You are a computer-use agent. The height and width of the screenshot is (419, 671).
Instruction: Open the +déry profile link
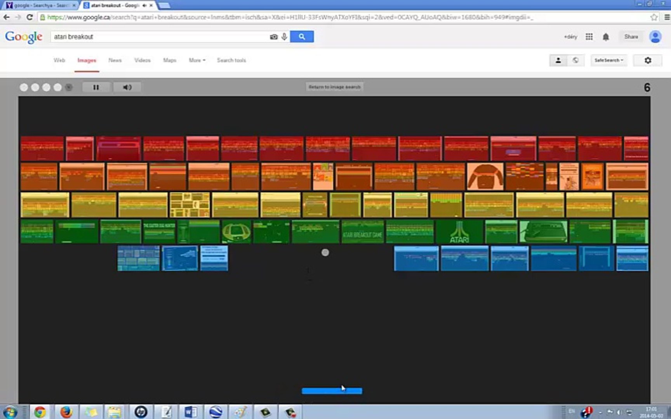570,37
